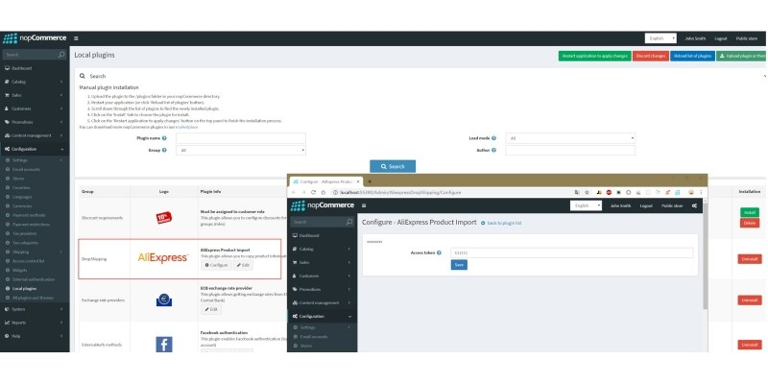The image size is (768, 384).
Task: Bookmark page with star icon
Action: click(587, 193)
